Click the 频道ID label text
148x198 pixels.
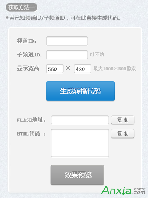pos(27,41)
